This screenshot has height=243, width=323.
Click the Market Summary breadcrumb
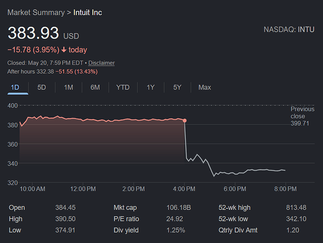[36, 13]
